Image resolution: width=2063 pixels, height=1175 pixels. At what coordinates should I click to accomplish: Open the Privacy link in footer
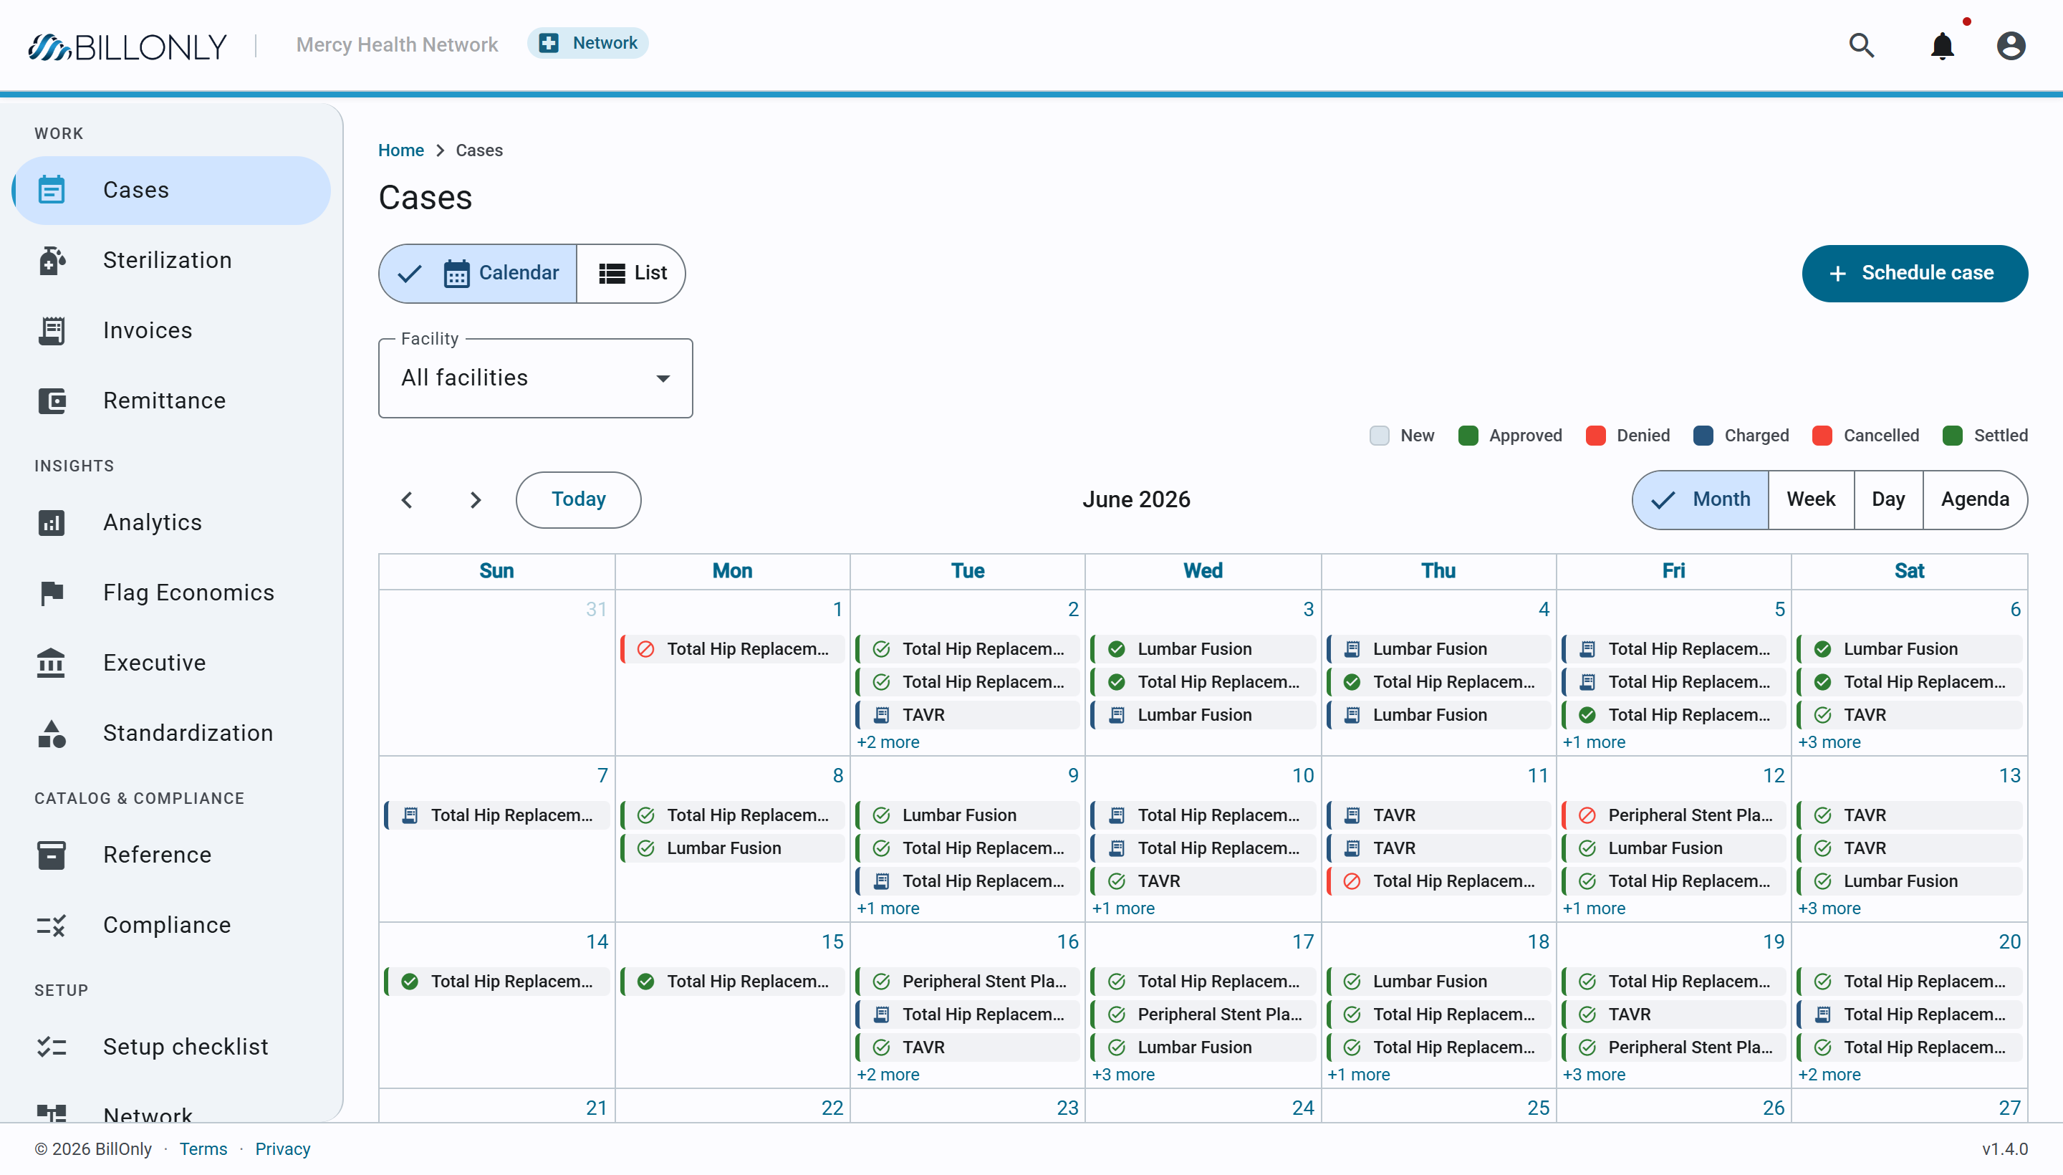[x=282, y=1149]
